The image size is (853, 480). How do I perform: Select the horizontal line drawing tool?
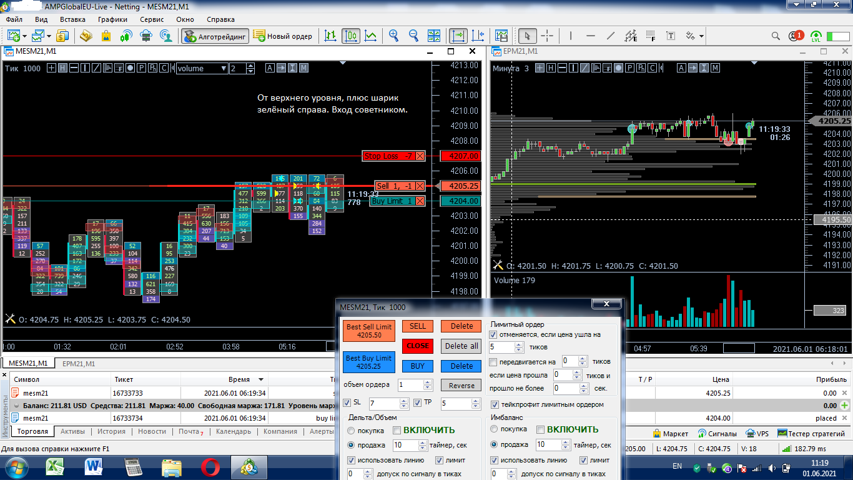coord(591,36)
